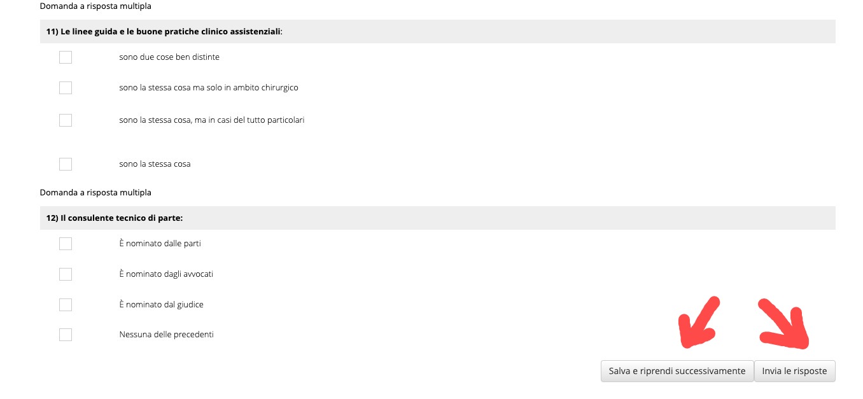This screenshot has height=399, width=863.
Task: Check the box for "È nominato dagli avvocati"
Action: (x=66, y=274)
